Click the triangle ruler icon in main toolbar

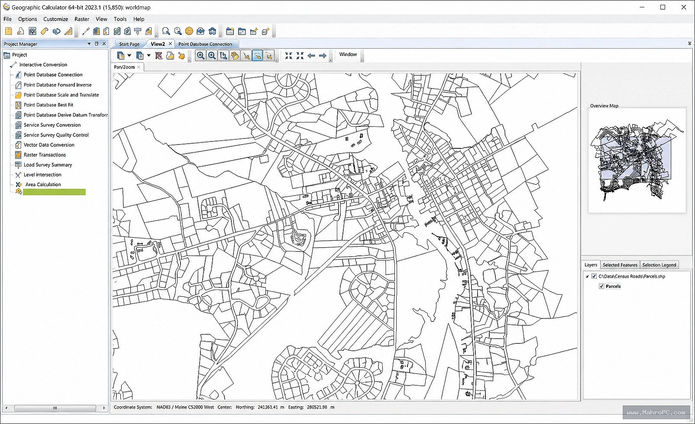[68, 31]
